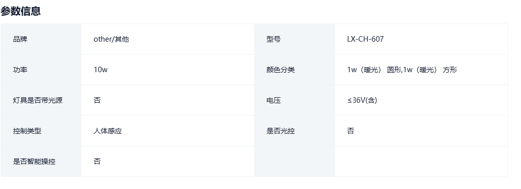Select the 是否智能操控 label cell
Screen dimensions: 521x189
(41, 161)
